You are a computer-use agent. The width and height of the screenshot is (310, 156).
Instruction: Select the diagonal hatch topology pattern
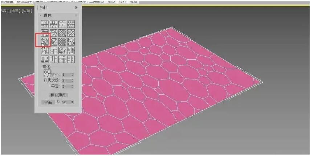tap(62, 33)
